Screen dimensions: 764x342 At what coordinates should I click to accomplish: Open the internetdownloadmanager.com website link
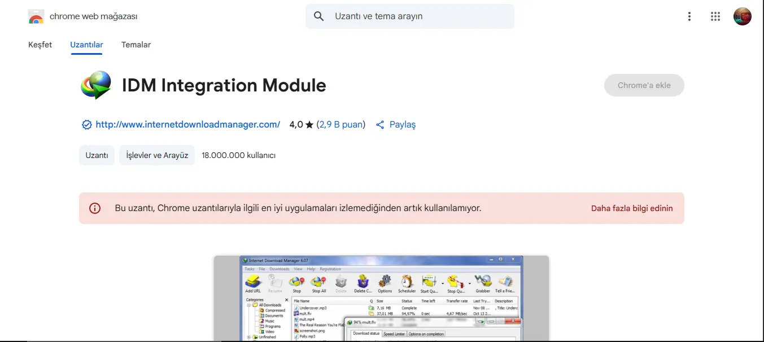(188, 124)
